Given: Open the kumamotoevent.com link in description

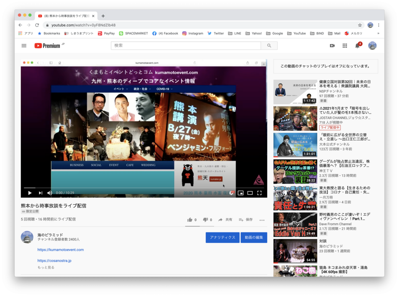Looking at the screenshot, I should [61, 250].
